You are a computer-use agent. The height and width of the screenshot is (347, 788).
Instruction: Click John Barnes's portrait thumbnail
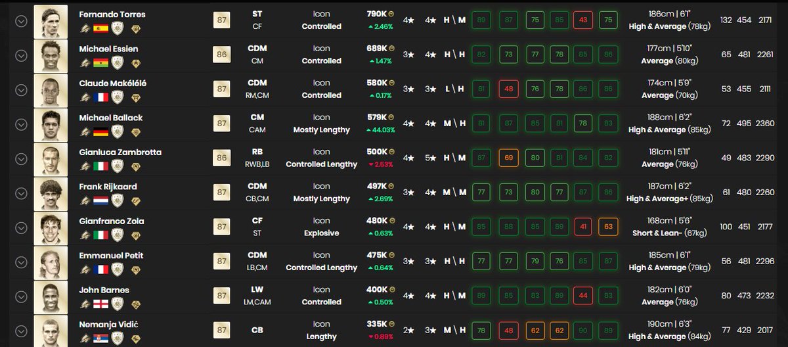tap(51, 296)
